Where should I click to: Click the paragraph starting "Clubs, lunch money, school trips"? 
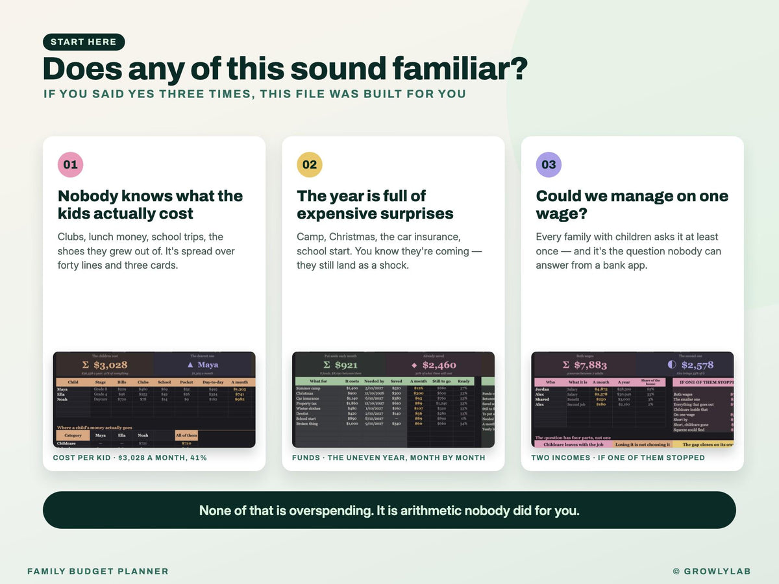[x=147, y=251]
